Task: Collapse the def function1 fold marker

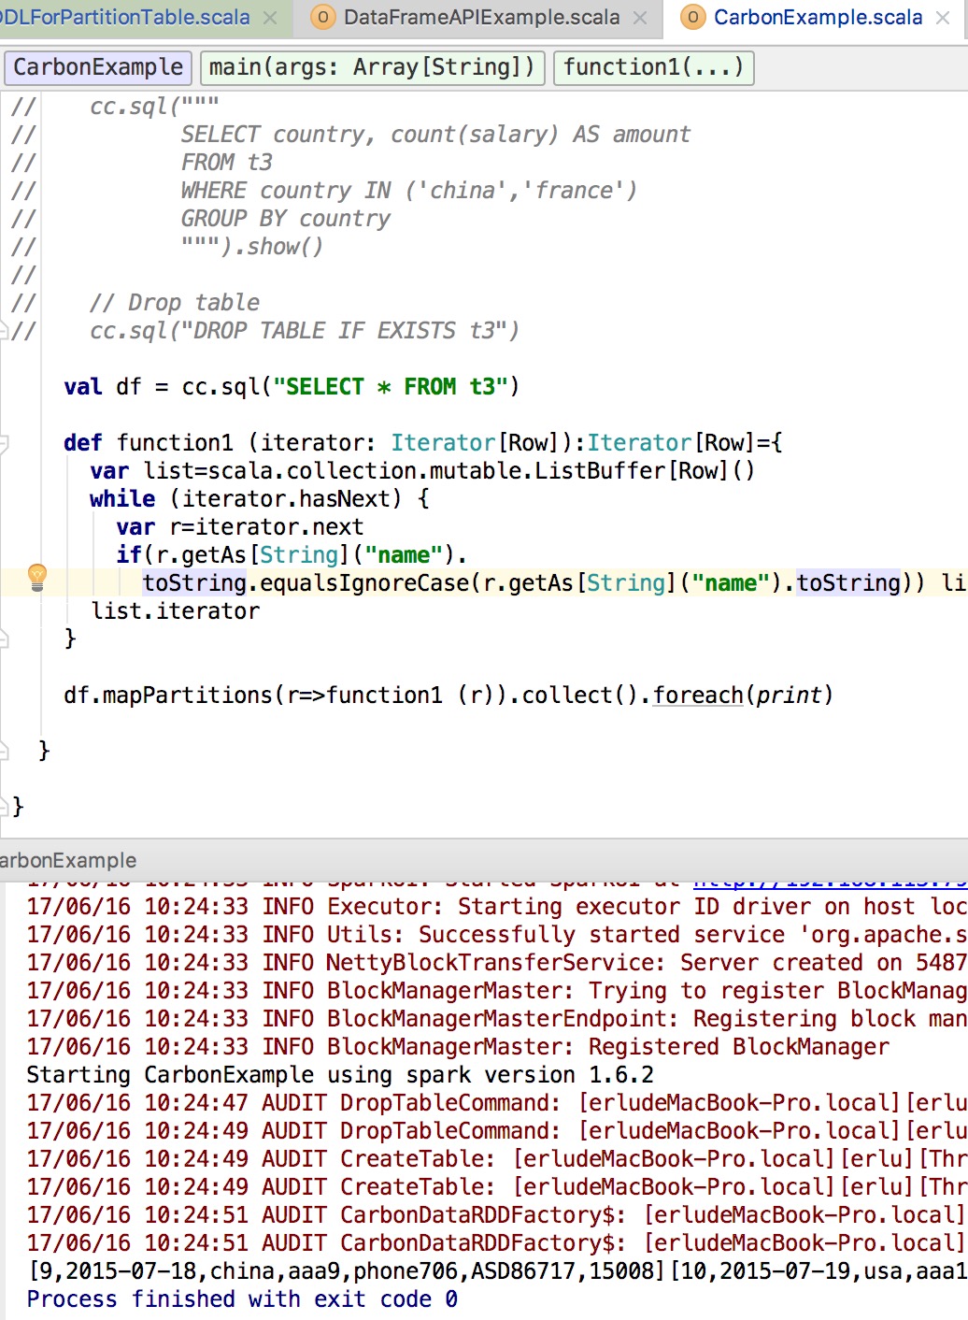Action: [x=4, y=443]
